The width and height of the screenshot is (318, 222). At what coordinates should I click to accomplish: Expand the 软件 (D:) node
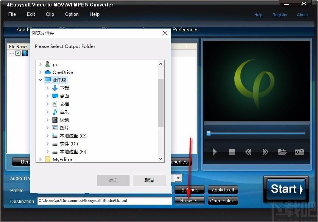pyautogui.click(x=47, y=143)
